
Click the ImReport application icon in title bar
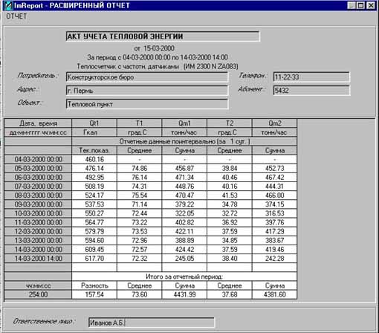click(x=8, y=5)
